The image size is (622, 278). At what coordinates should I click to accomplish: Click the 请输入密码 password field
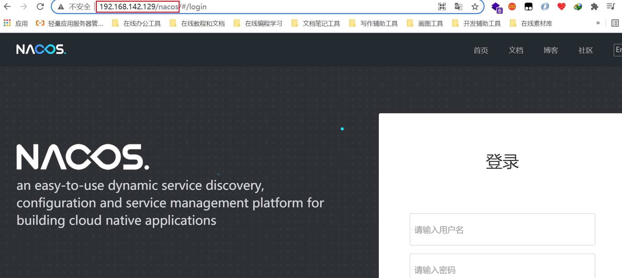point(502,266)
